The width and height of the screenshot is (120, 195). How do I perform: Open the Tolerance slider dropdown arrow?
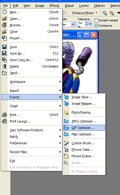(90, 24)
